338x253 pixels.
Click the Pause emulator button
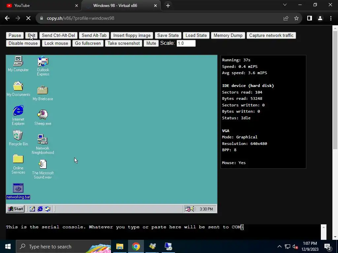click(15, 36)
